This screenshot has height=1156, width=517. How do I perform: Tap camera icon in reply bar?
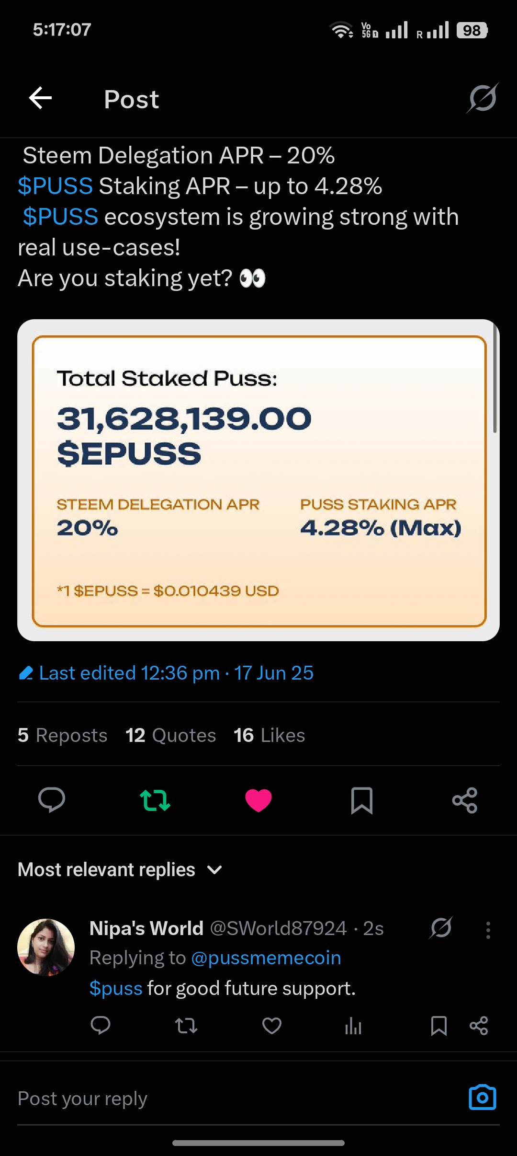pos(482,1097)
